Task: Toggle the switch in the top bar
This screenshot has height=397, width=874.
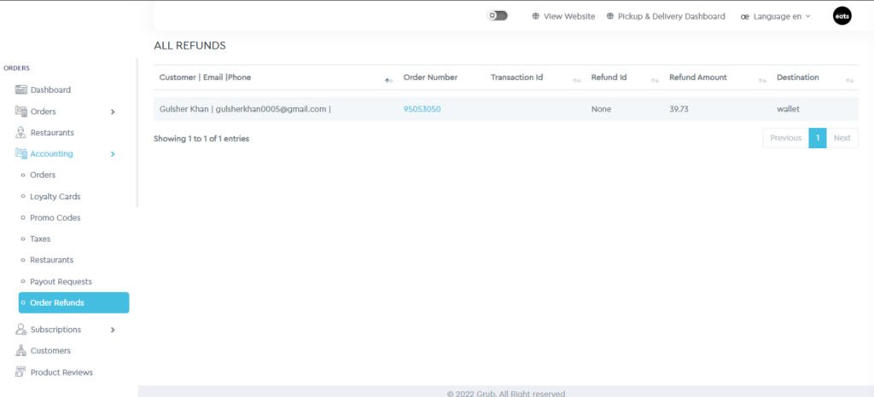Action: click(x=498, y=15)
